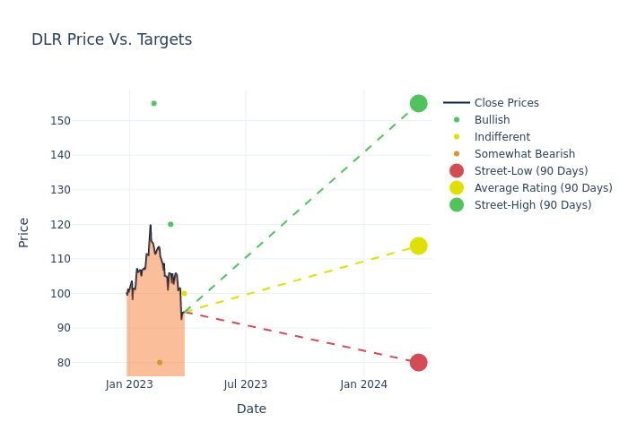The image size is (628, 448).
Task: Click the Jan 2024 x-axis tick label
Action: point(363,384)
